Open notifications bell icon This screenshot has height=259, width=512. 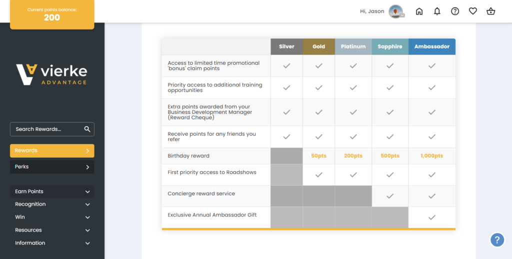click(437, 11)
